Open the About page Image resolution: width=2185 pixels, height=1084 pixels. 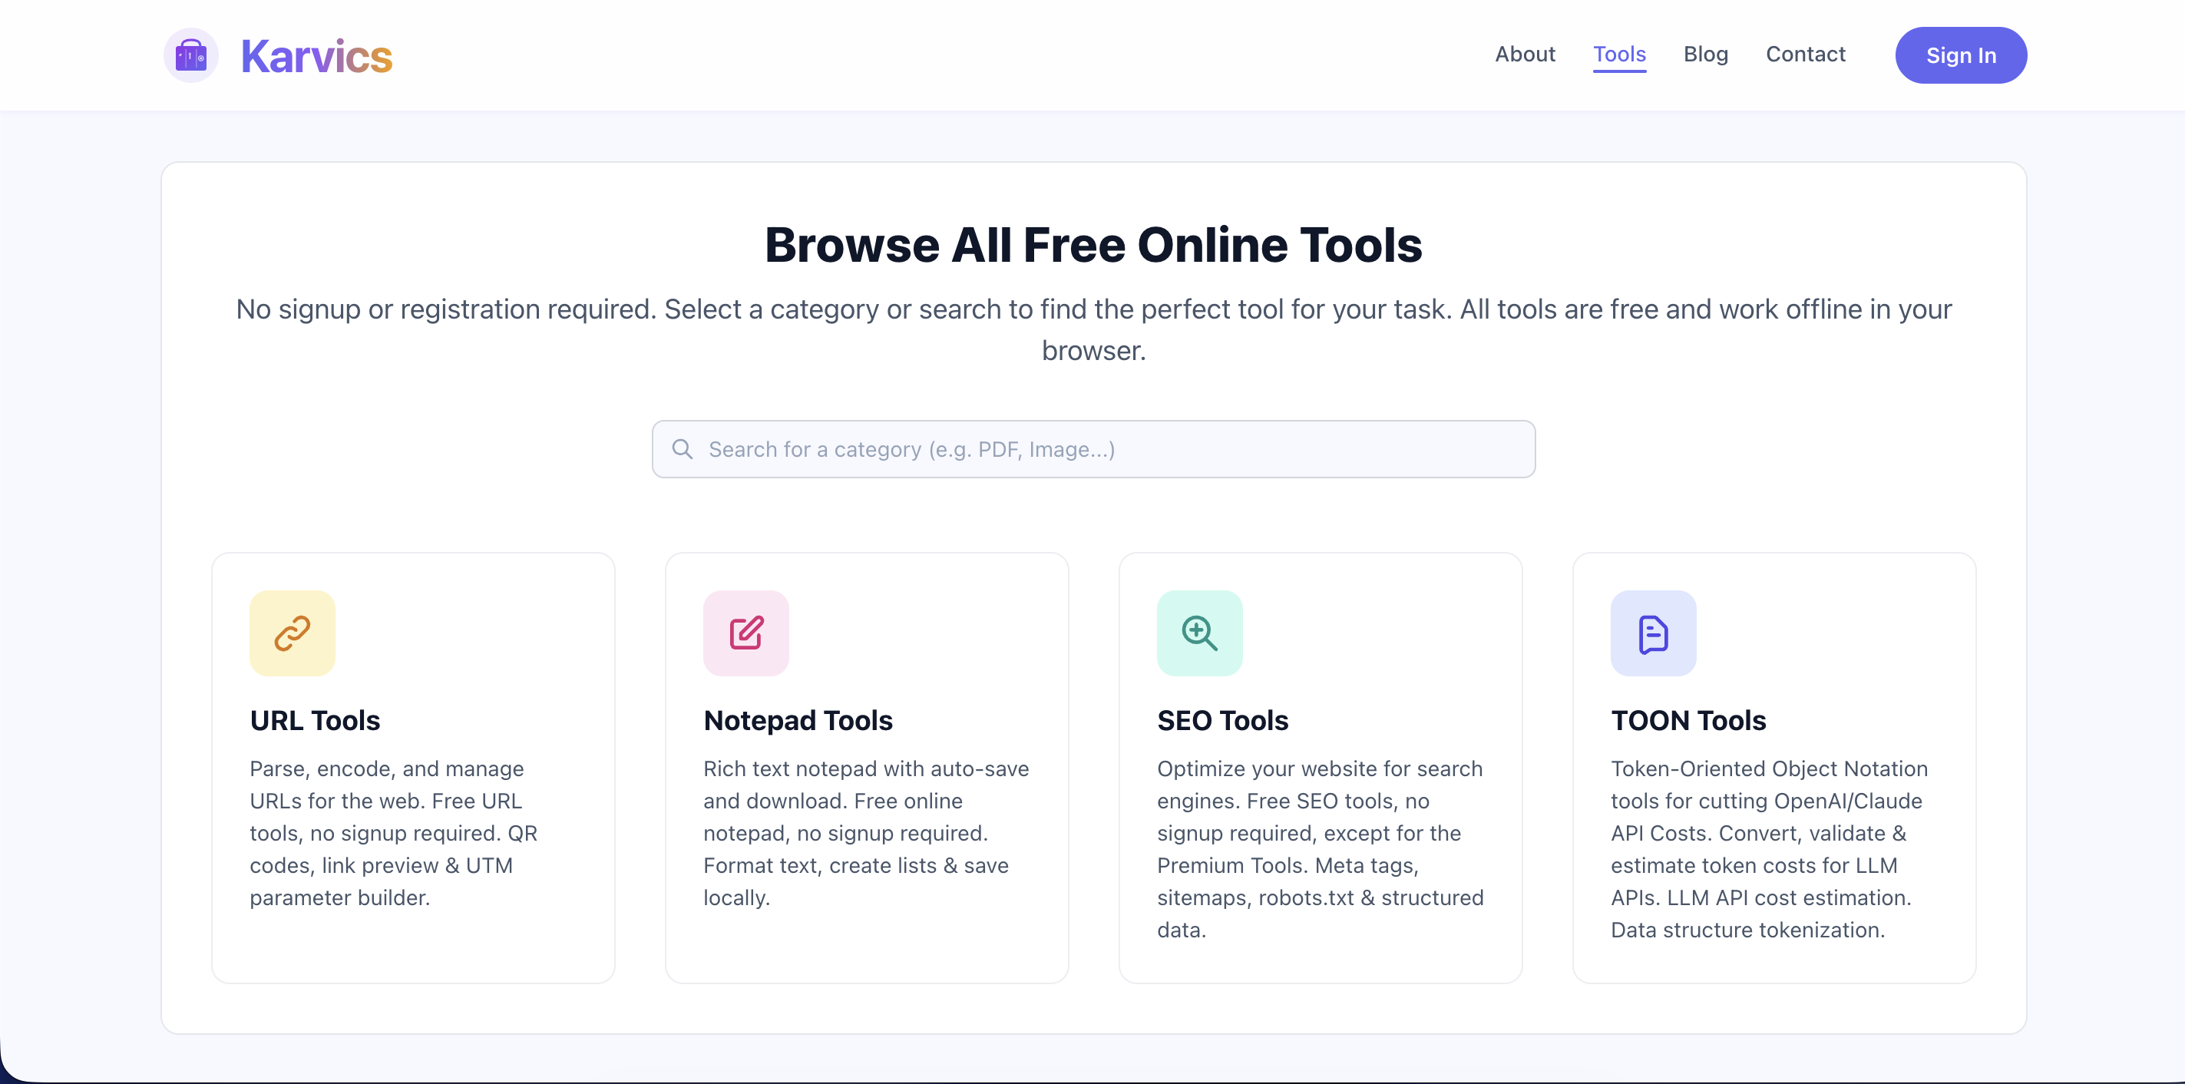pyautogui.click(x=1524, y=55)
